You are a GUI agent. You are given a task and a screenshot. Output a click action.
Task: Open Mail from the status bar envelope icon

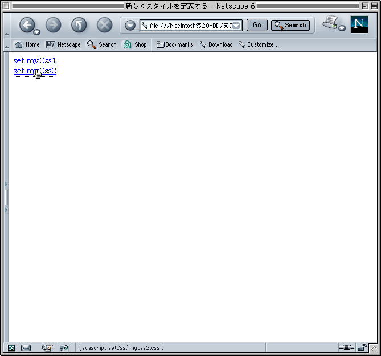(26, 348)
